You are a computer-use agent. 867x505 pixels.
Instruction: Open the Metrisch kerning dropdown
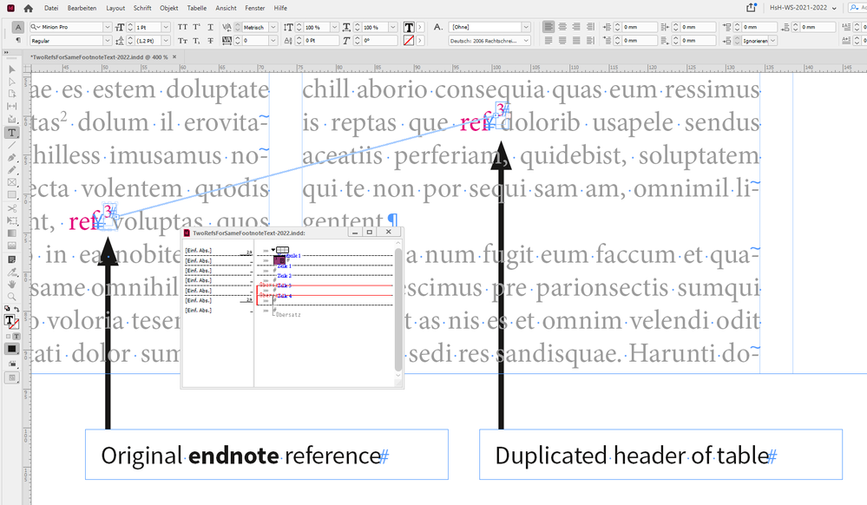(x=273, y=29)
